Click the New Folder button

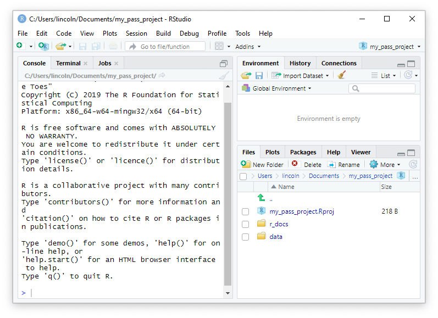pyautogui.click(x=262, y=165)
